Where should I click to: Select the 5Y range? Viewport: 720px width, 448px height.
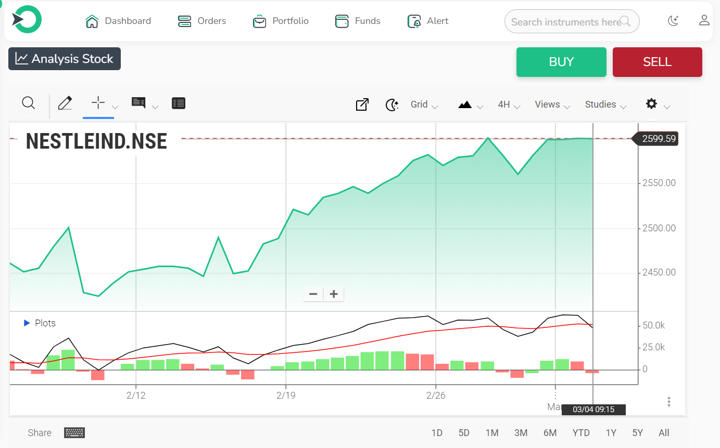coord(638,433)
